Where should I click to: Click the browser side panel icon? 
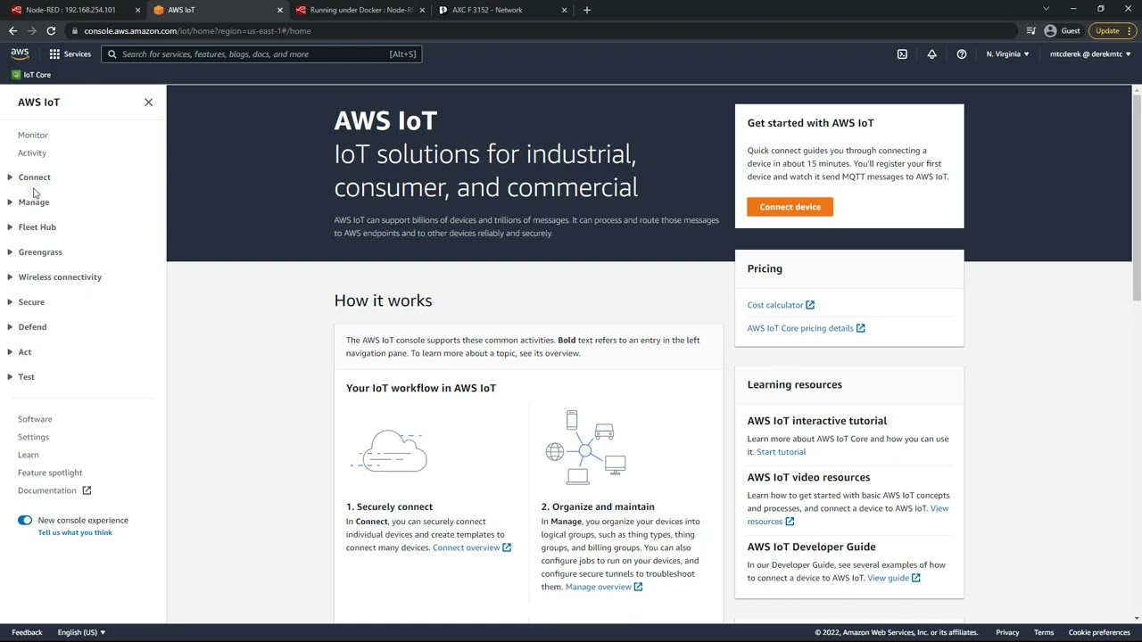pyautogui.click(x=1030, y=30)
